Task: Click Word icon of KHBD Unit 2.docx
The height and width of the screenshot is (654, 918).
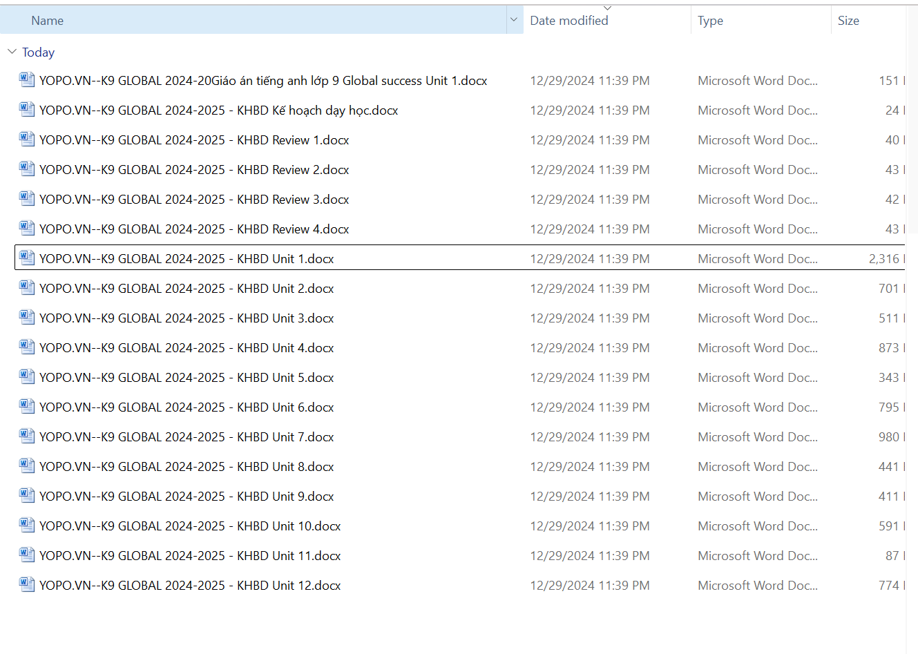Action: coord(27,288)
